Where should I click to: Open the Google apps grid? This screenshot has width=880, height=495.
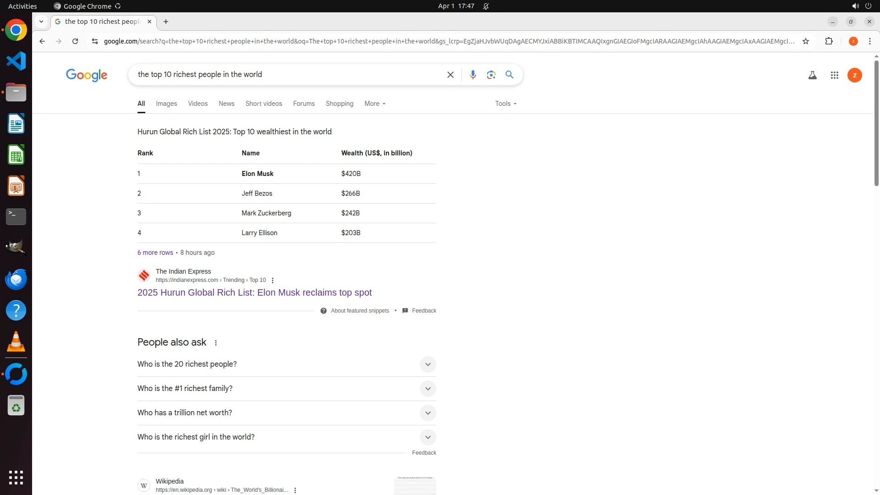834,75
